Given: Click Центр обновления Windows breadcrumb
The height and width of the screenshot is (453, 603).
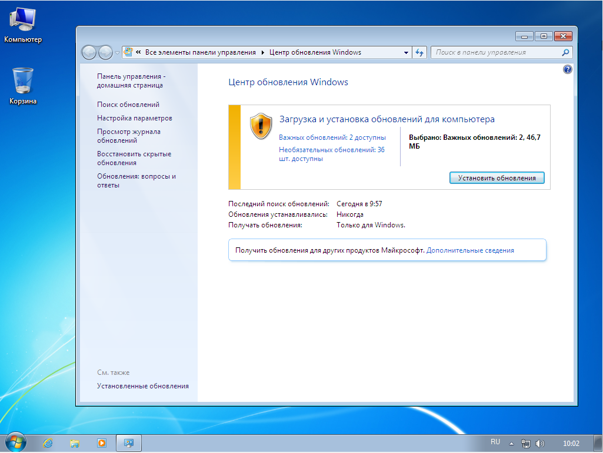Looking at the screenshot, I should point(315,52).
